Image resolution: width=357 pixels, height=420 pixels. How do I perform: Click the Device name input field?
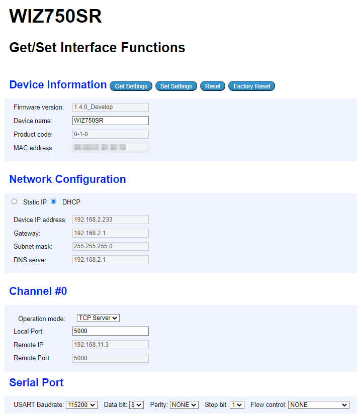pos(110,121)
